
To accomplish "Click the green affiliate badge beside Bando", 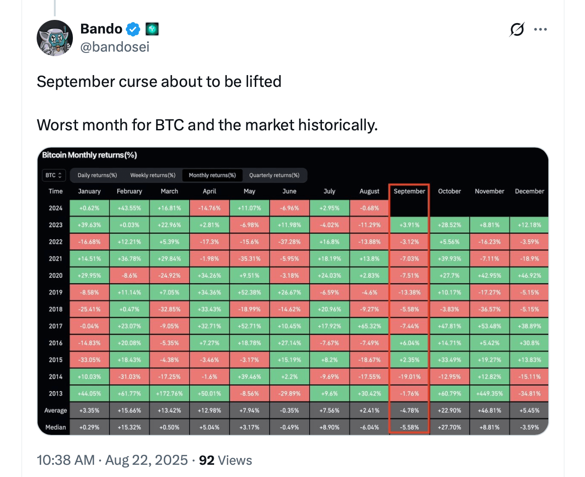I will pyautogui.click(x=152, y=29).
